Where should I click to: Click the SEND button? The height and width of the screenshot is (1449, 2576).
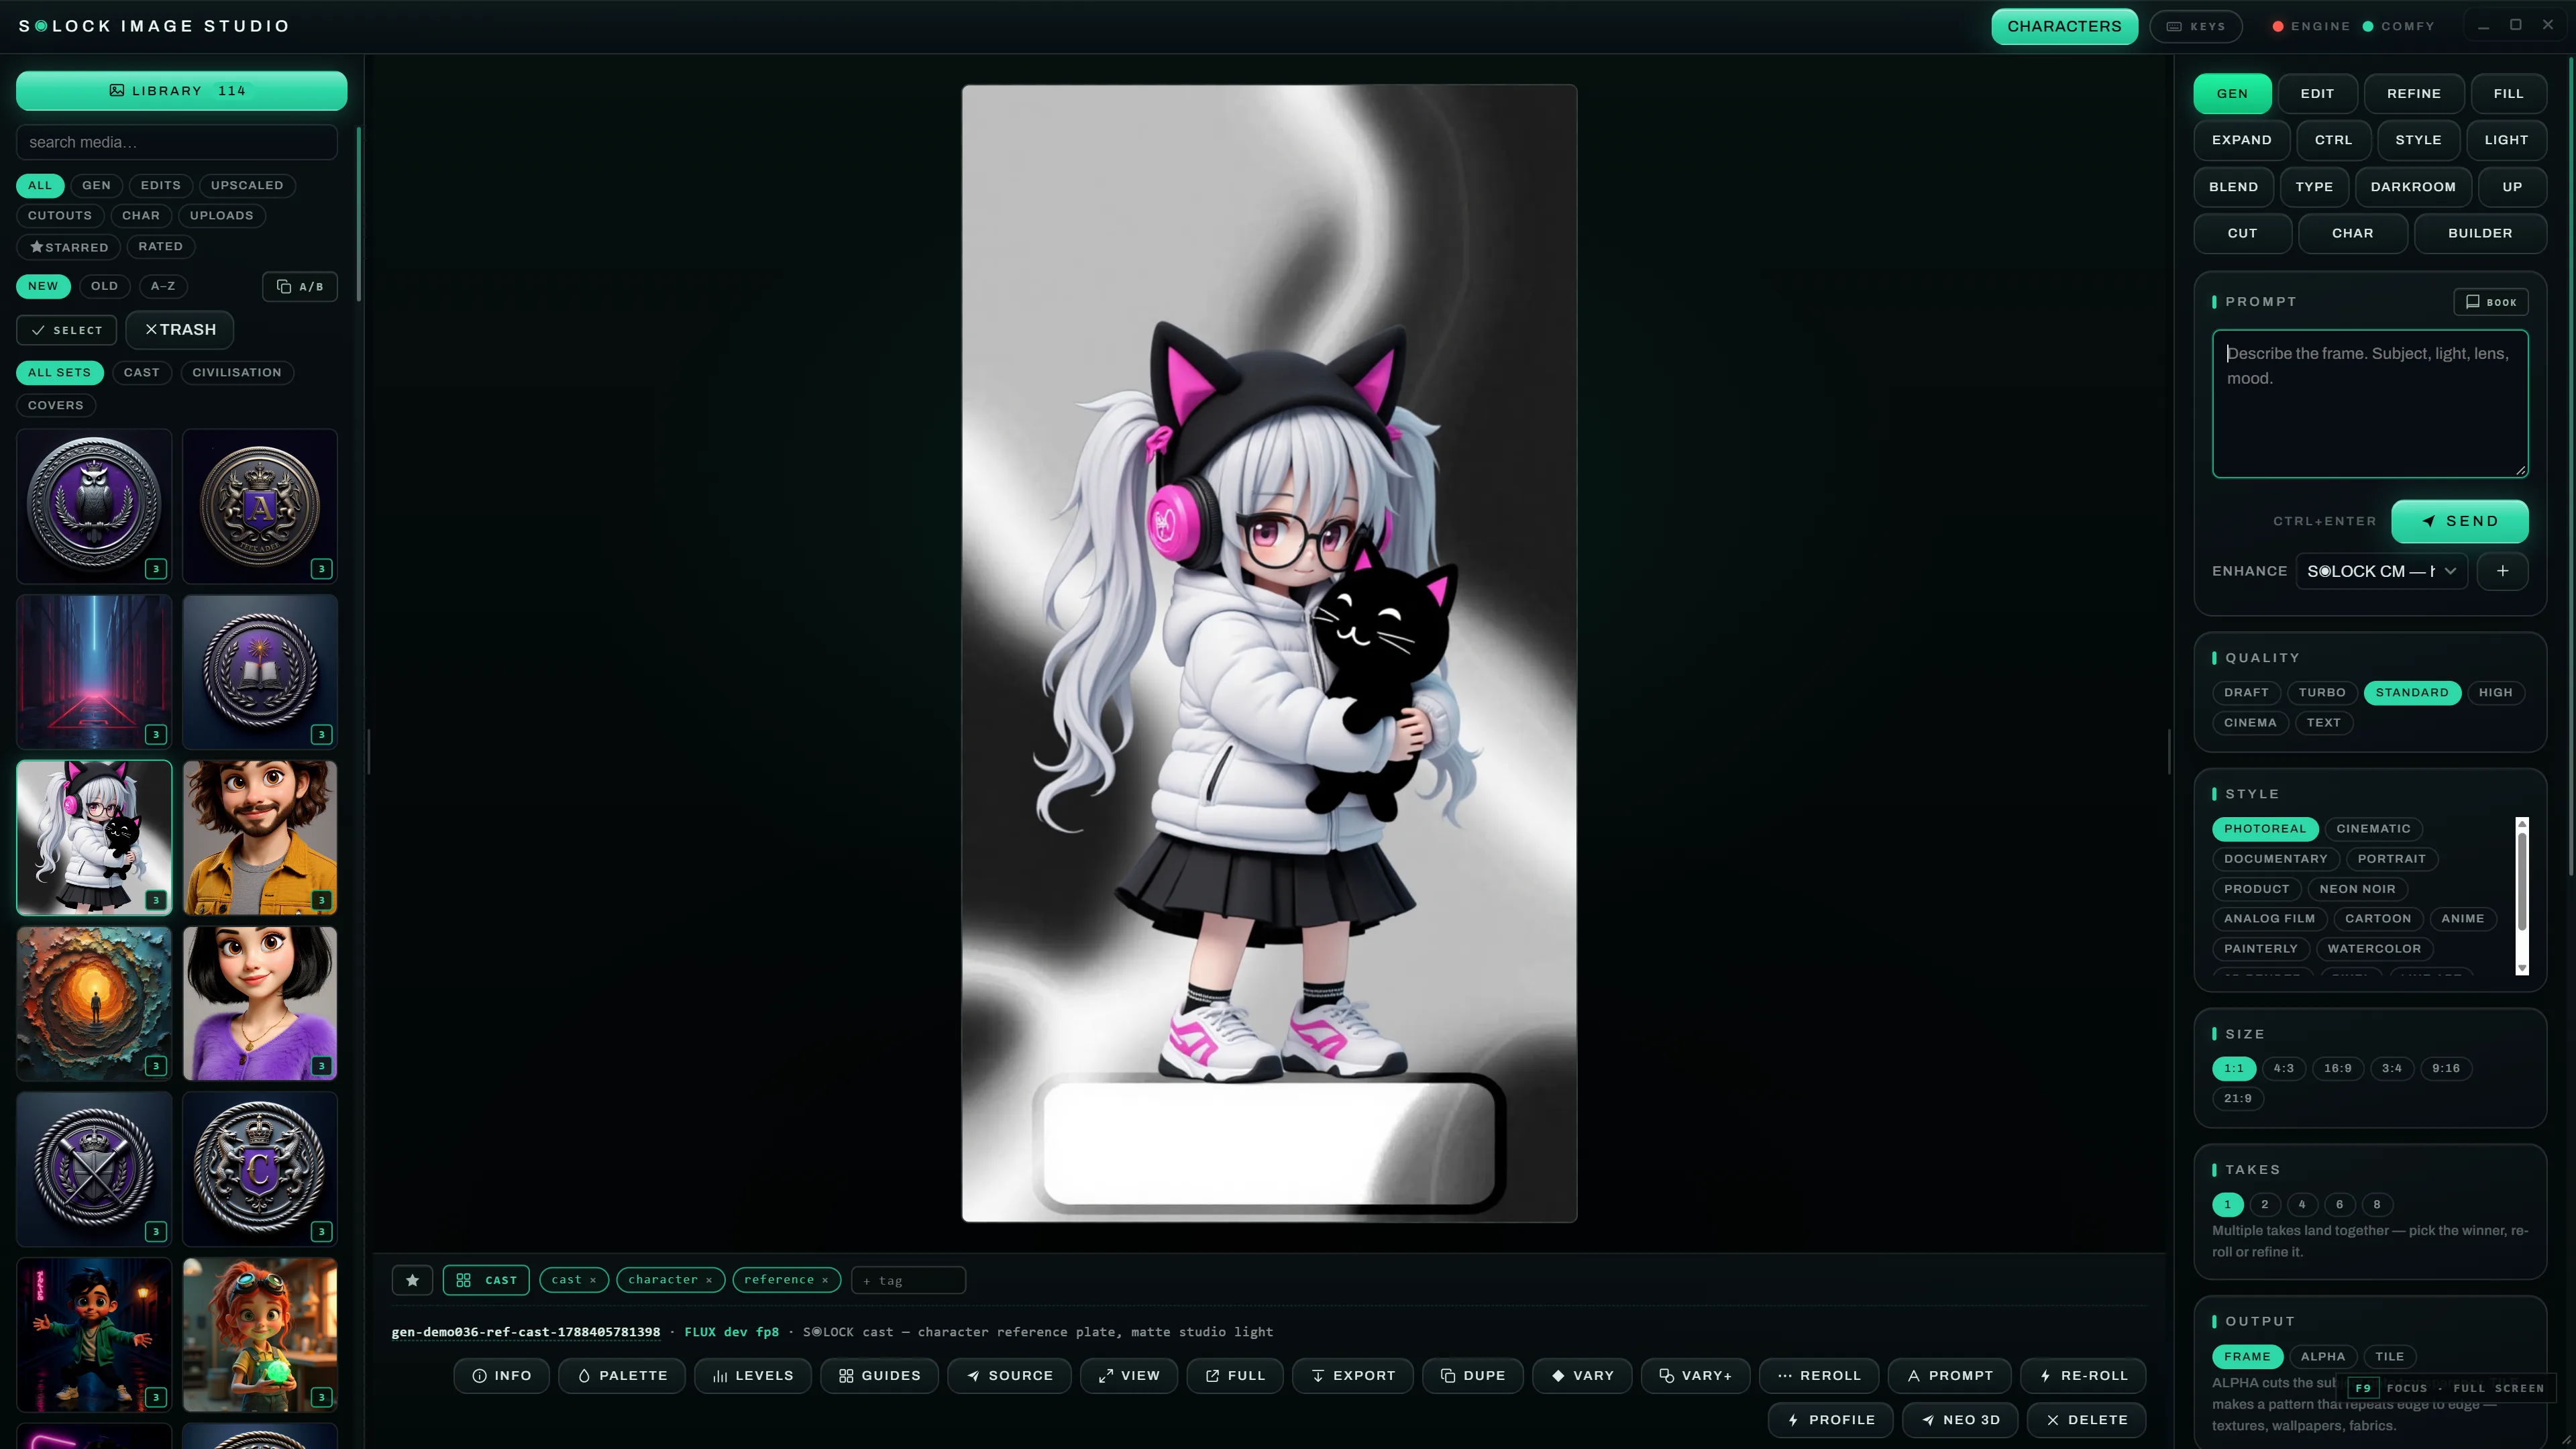coord(2459,521)
